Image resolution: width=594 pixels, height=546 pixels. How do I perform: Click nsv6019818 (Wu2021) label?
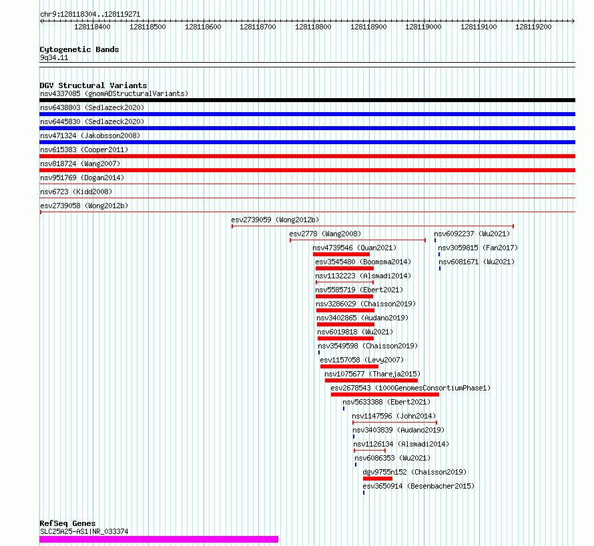coord(355,332)
